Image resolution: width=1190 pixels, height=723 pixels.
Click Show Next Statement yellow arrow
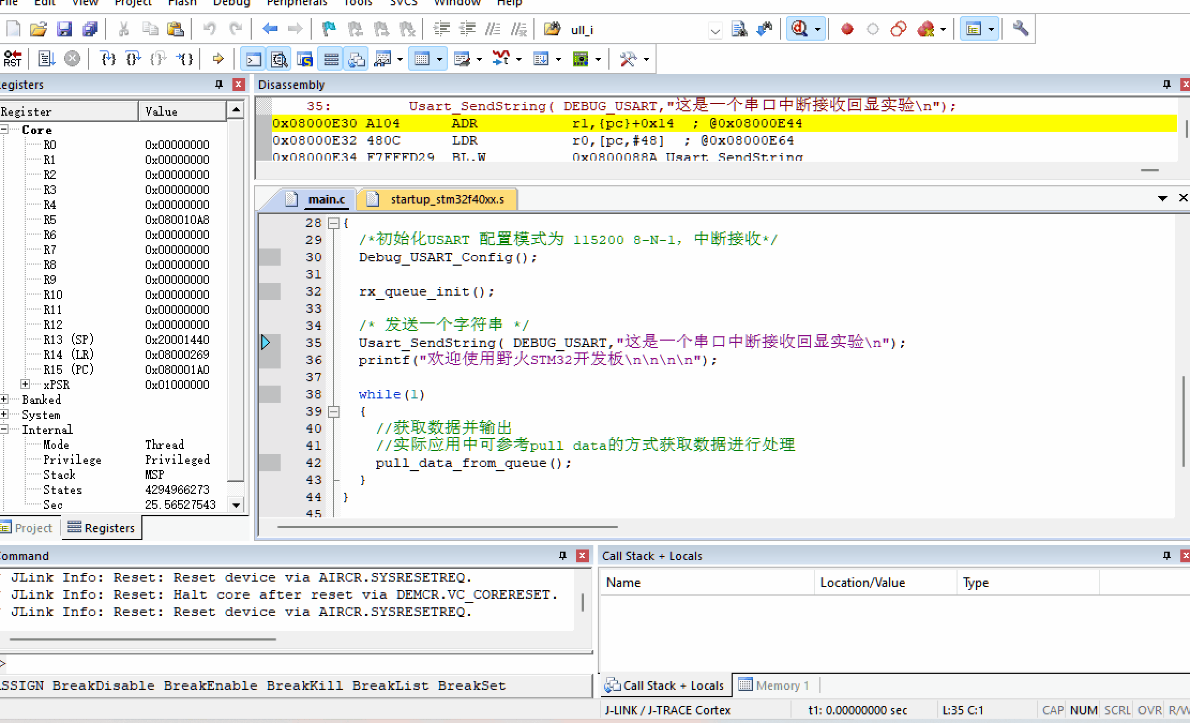click(x=218, y=58)
